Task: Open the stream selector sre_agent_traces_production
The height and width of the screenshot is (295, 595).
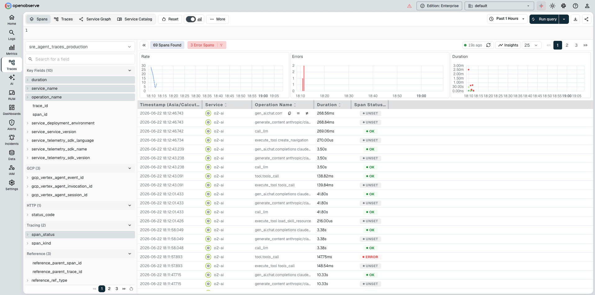Action: 80,47
